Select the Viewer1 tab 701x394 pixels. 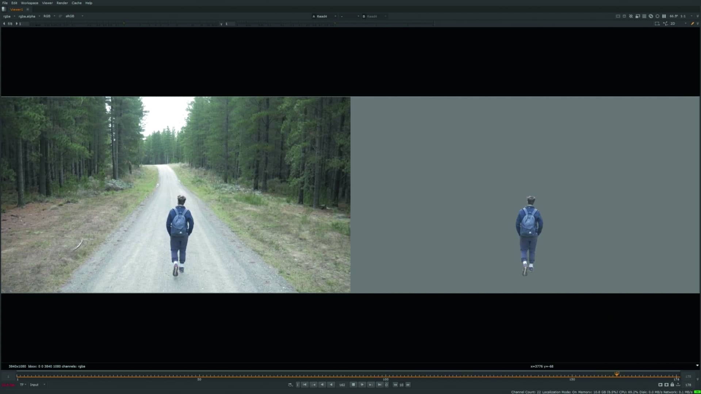click(16, 9)
